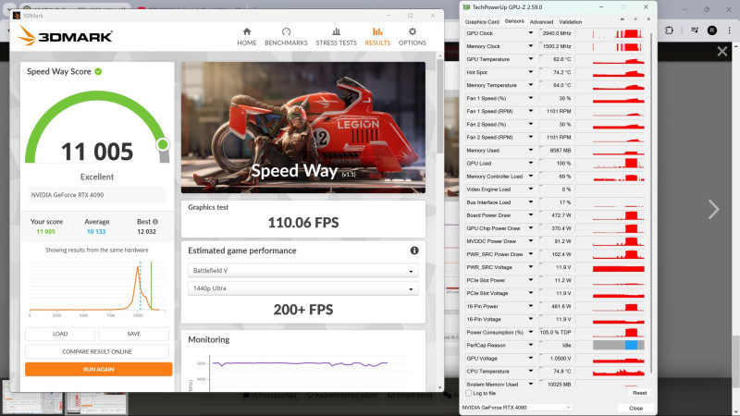Click the Close button in GPU-Z
This screenshot has height=416, width=740.
tap(635, 408)
